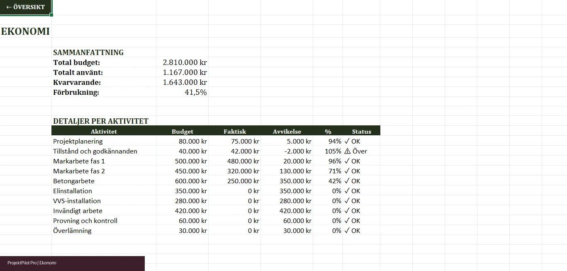This screenshot has height=271, width=567.
Task: Select the Markarbete fas 2 cell
Action: (79, 171)
